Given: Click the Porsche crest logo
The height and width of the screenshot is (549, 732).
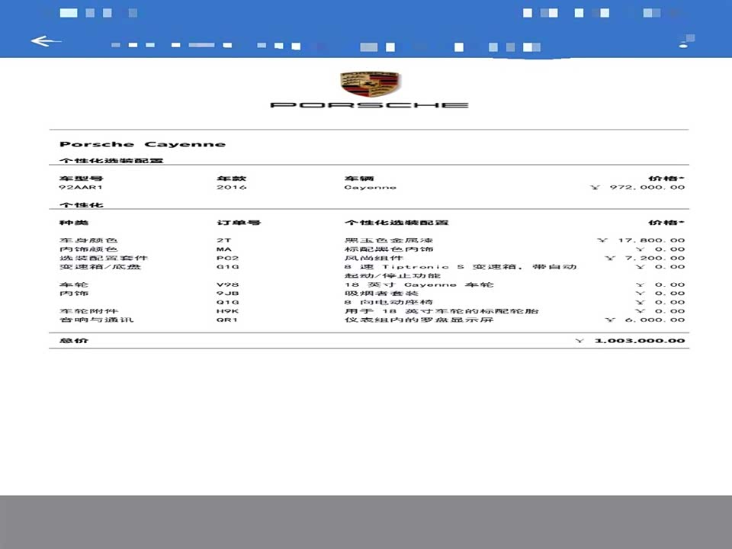Looking at the screenshot, I should coord(370,84).
